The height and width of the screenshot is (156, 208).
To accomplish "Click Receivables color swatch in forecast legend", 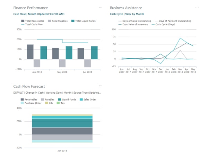I will click(22, 99).
